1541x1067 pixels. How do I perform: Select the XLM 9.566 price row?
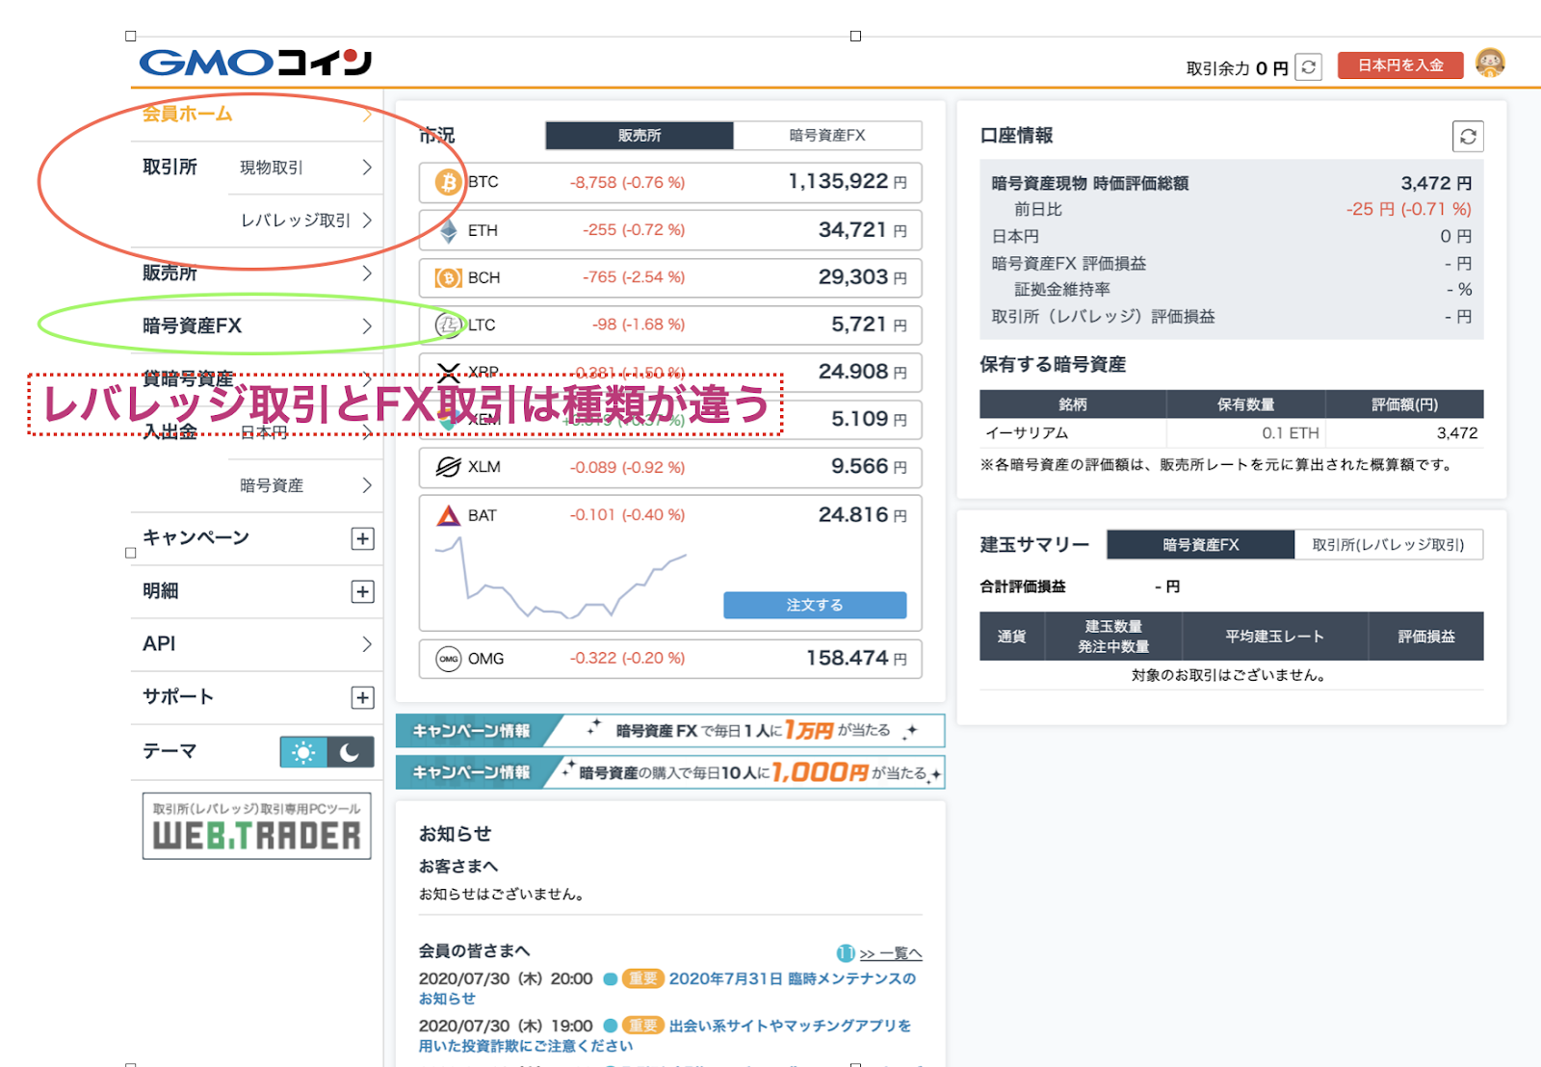click(x=670, y=467)
